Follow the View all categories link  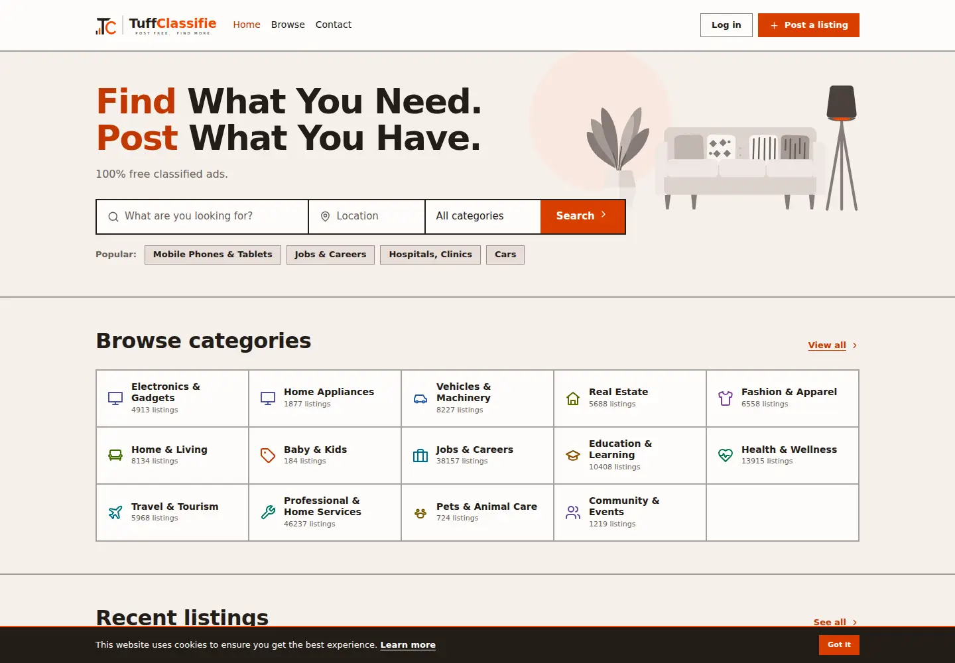coord(827,345)
